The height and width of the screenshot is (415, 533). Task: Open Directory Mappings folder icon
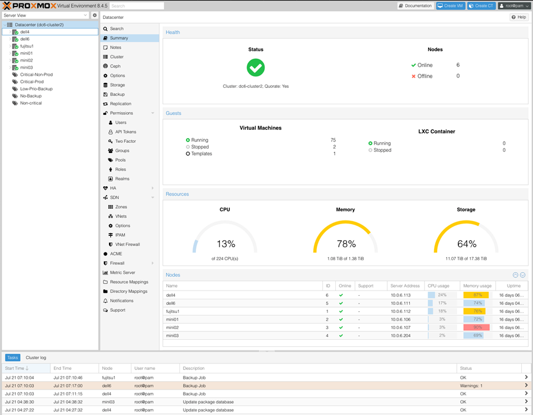(105, 292)
